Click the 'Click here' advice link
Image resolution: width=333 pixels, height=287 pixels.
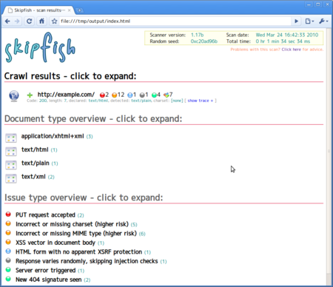point(292,50)
